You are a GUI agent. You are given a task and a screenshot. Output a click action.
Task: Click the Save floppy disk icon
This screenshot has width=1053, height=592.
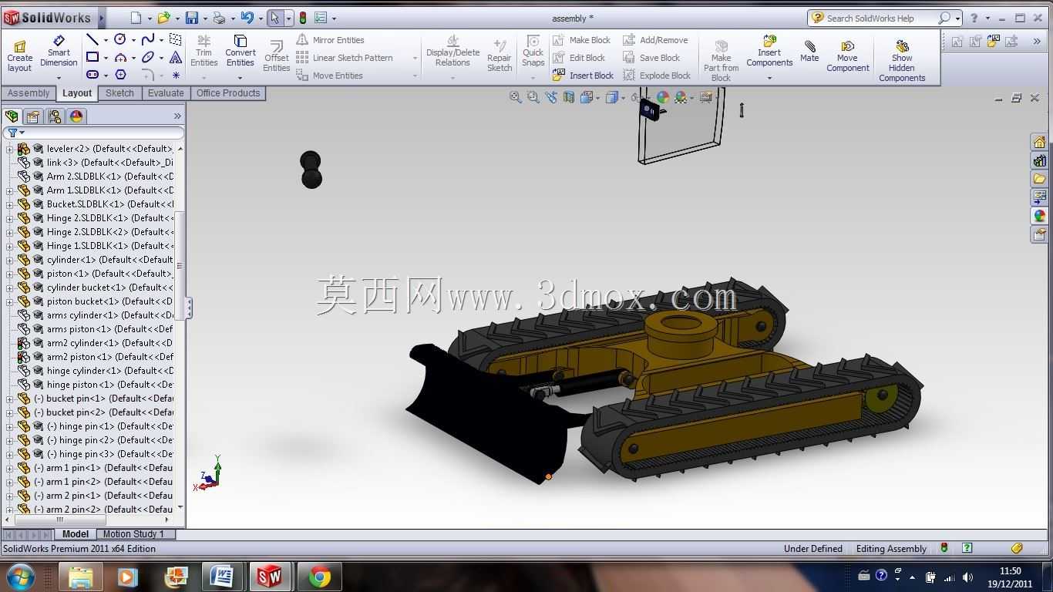coord(192,18)
